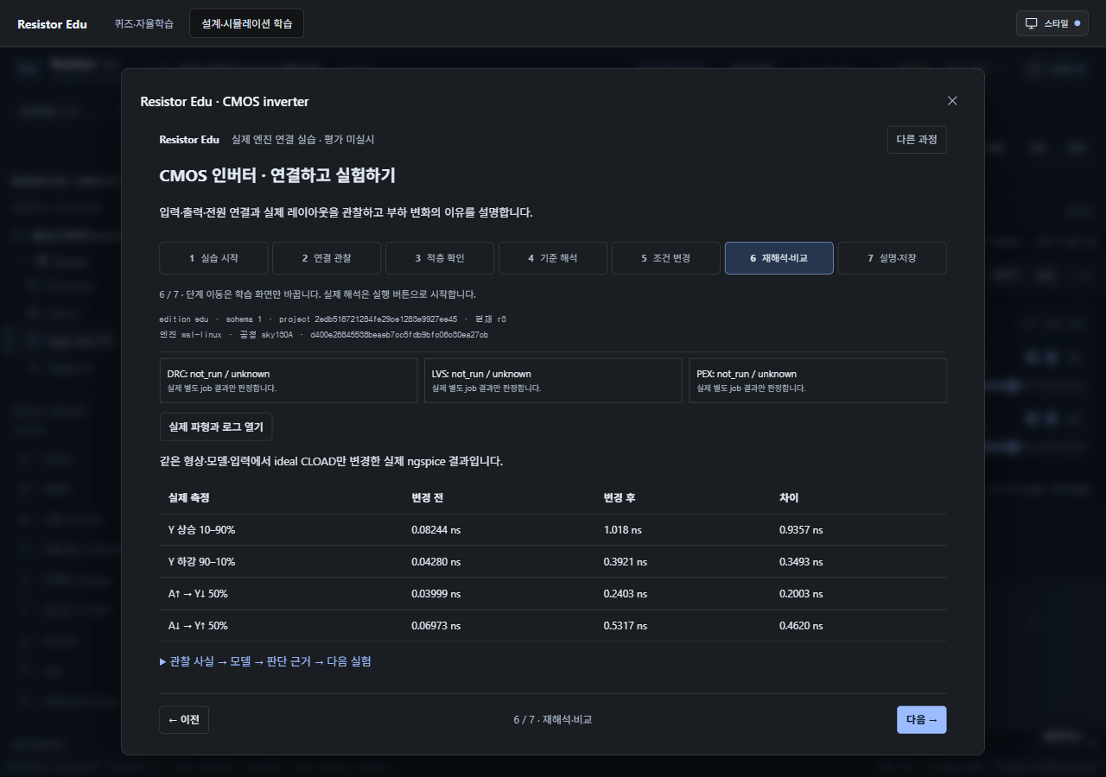Go to step 3 적층 확인
Screen dimensions: 1106x777
click(x=440, y=258)
